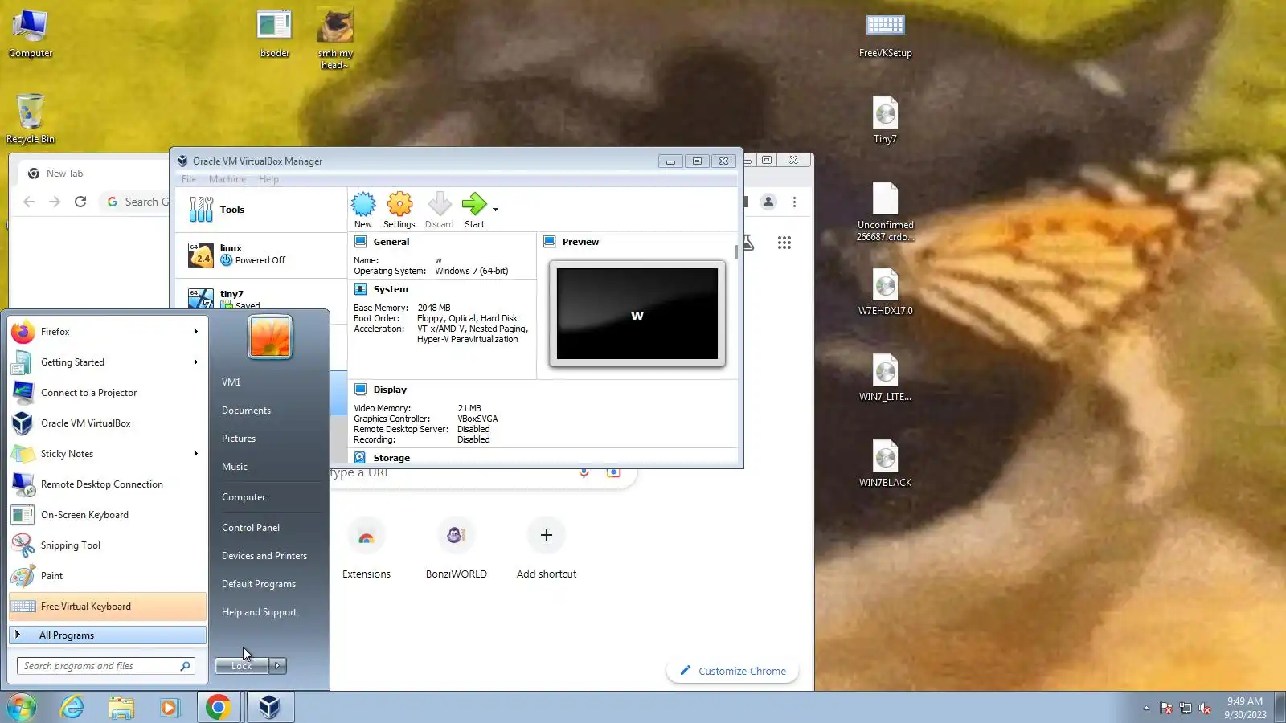The height and width of the screenshot is (723, 1286).
Task: Click the VM preview thumbnail showing 'w'
Action: click(x=637, y=314)
